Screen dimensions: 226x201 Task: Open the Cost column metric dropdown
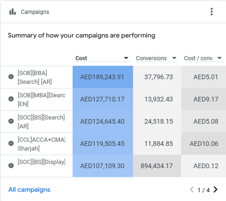point(103,58)
